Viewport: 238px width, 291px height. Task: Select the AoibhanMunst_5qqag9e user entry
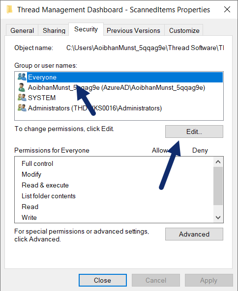click(117, 87)
